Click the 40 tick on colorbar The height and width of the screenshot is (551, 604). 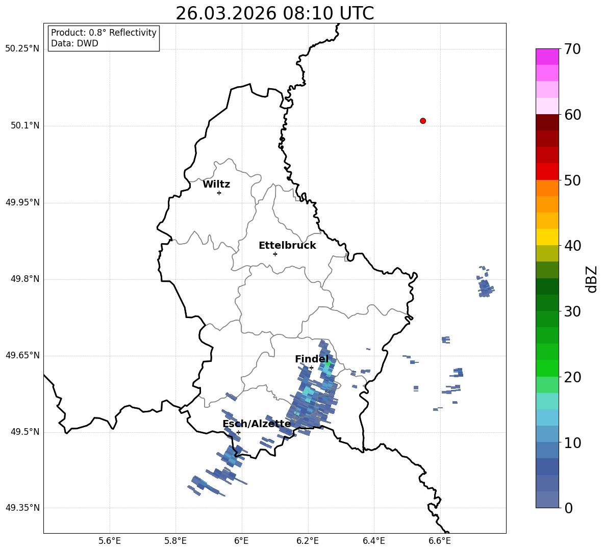tap(572, 246)
